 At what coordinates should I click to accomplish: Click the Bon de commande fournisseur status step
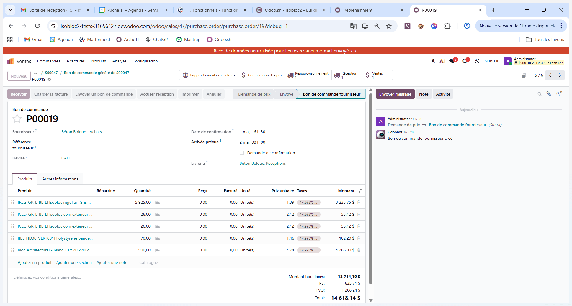(331, 94)
